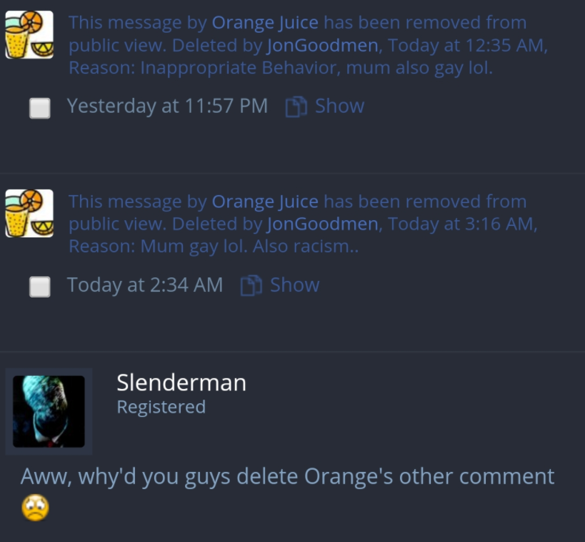Show the deleted message from Today 2:34 AM
This screenshot has width=585, height=542.
295,285
